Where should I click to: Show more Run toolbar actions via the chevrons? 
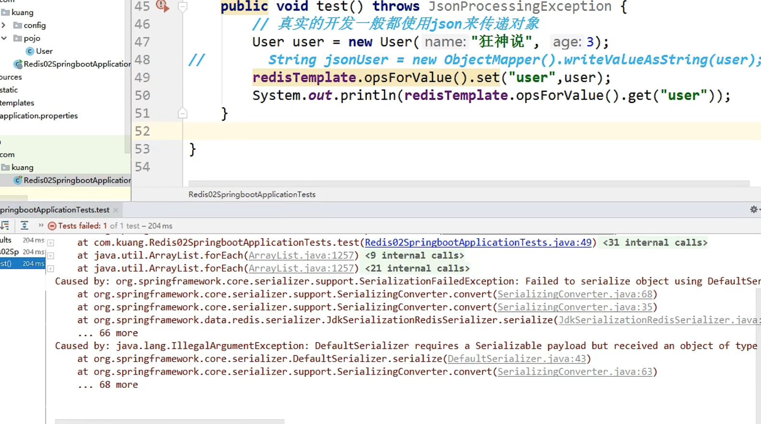[x=41, y=225]
